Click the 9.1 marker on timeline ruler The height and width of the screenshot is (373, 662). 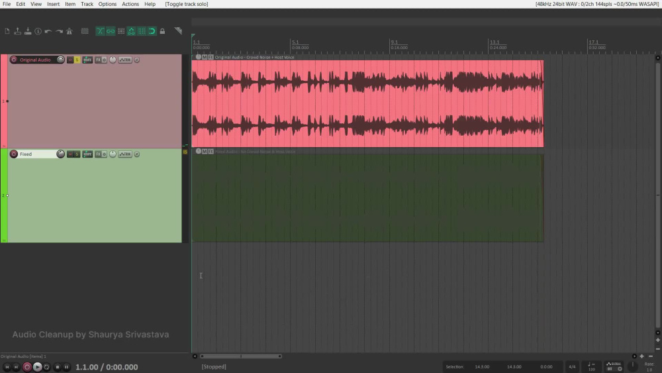(x=393, y=42)
